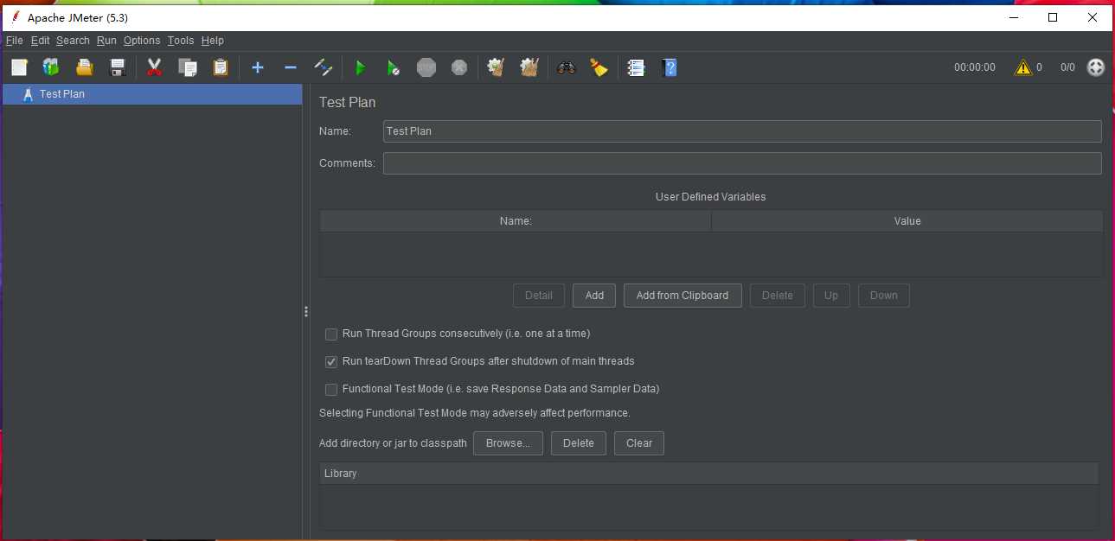Click the panel divider handle dots
Viewport: 1115px width, 541px height.
(x=306, y=312)
